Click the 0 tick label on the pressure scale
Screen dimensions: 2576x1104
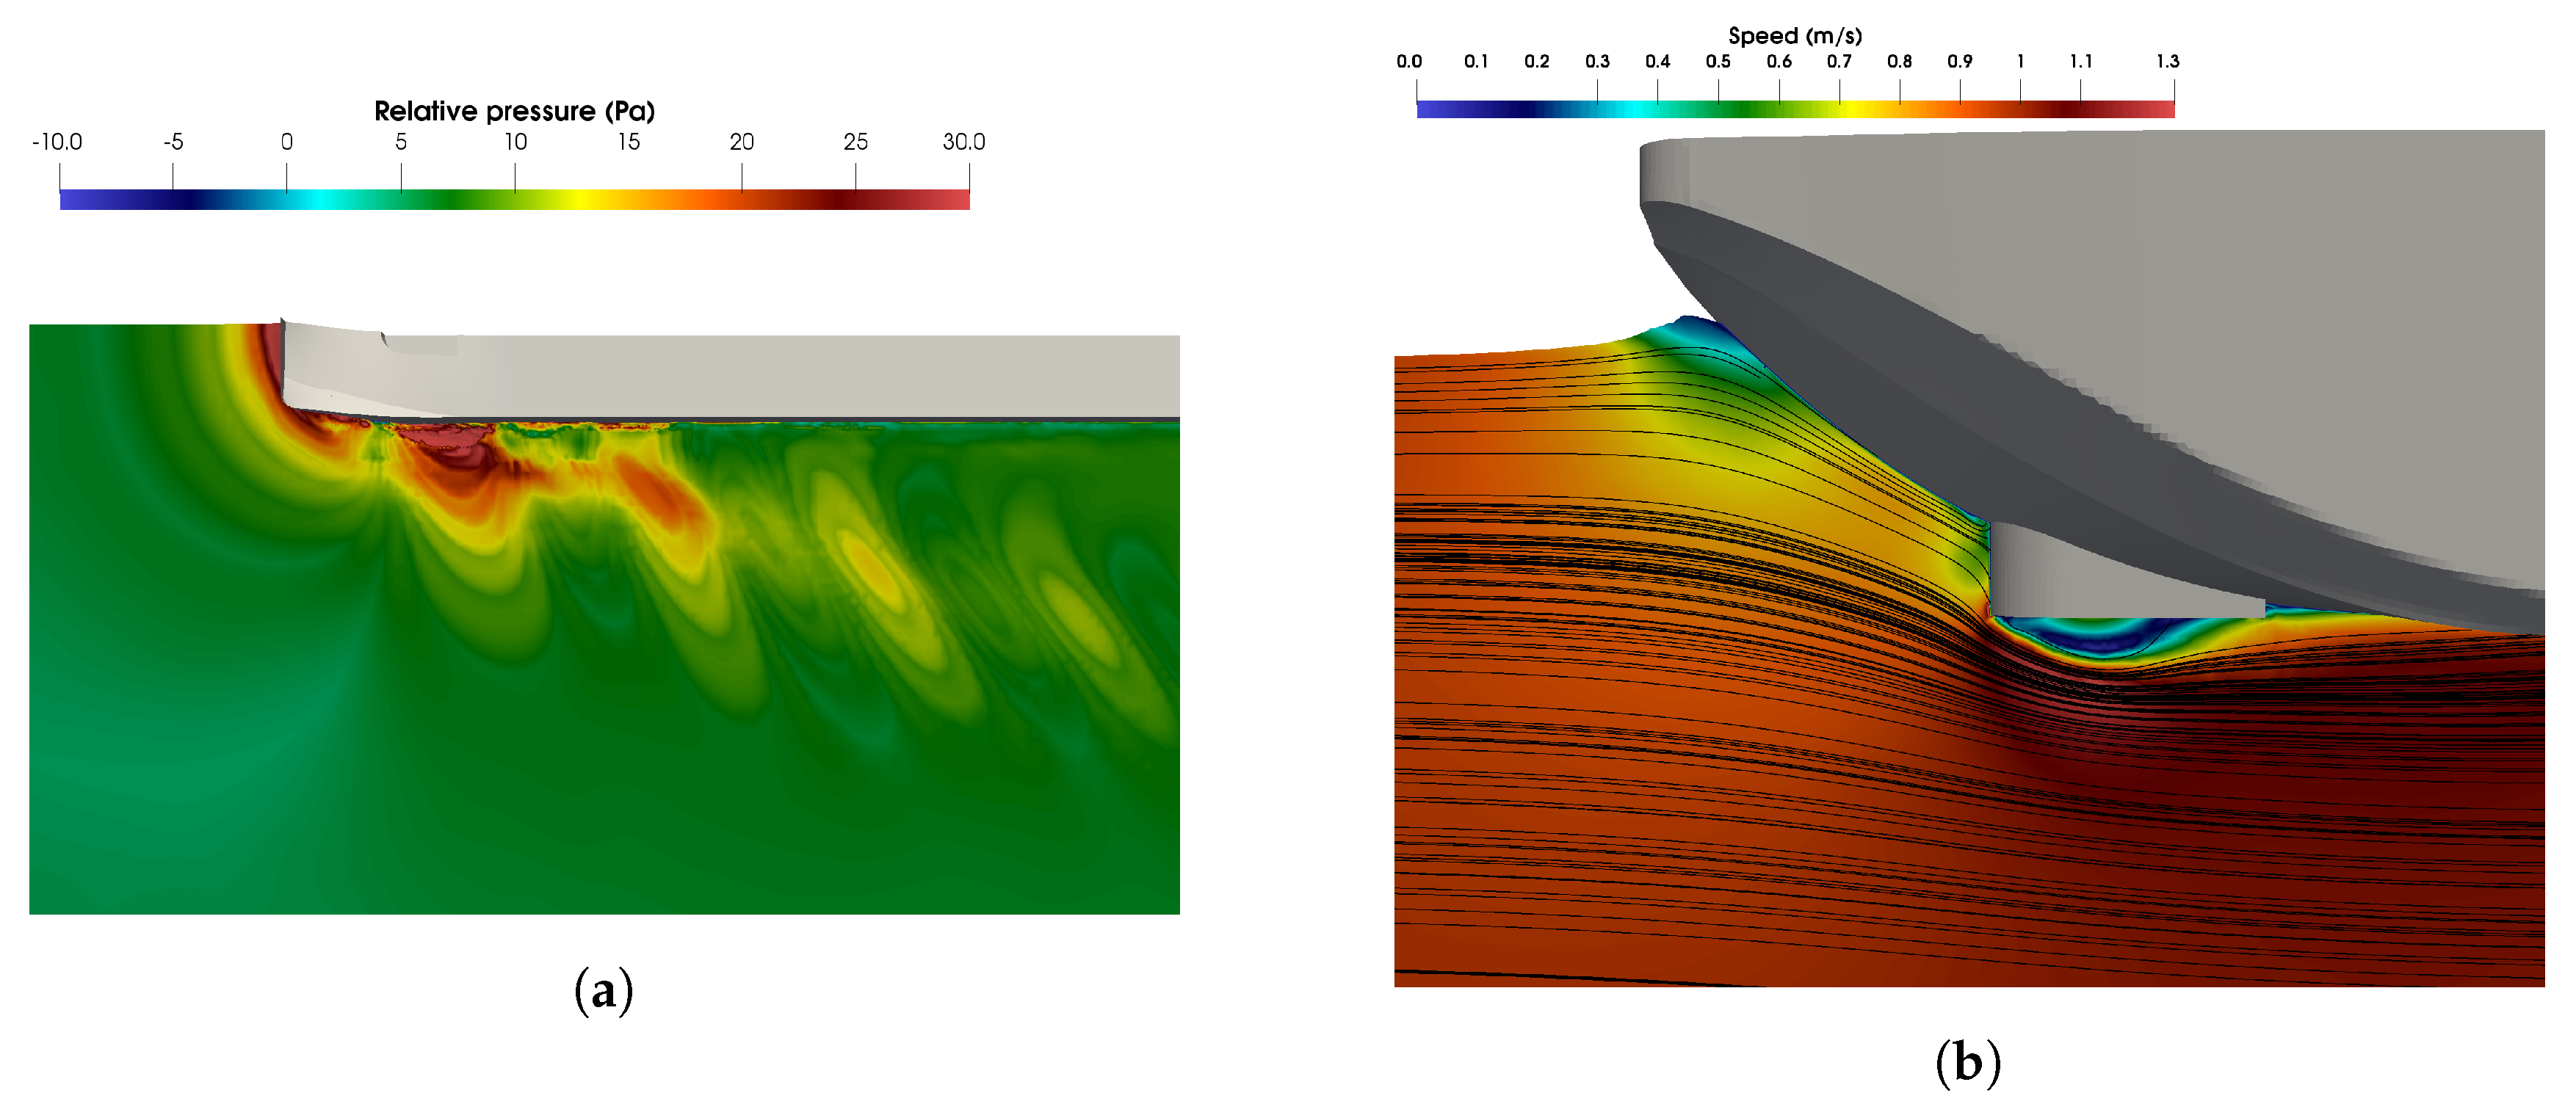point(287,142)
